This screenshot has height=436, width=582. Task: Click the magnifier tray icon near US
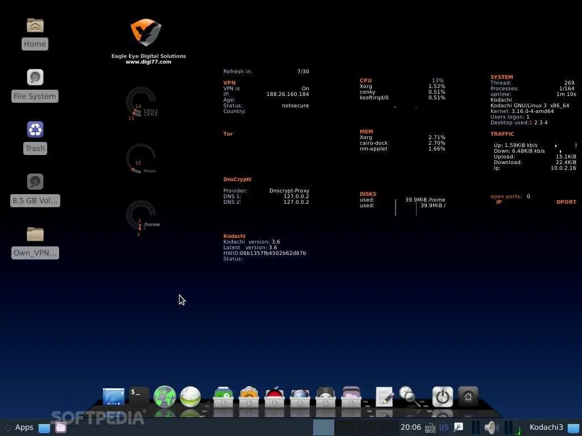pos(459,427)
